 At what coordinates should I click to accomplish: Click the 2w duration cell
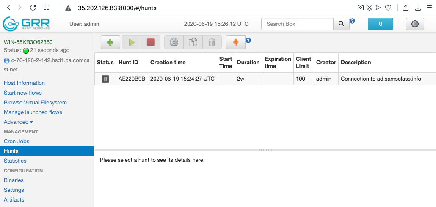tap(248, 79)
